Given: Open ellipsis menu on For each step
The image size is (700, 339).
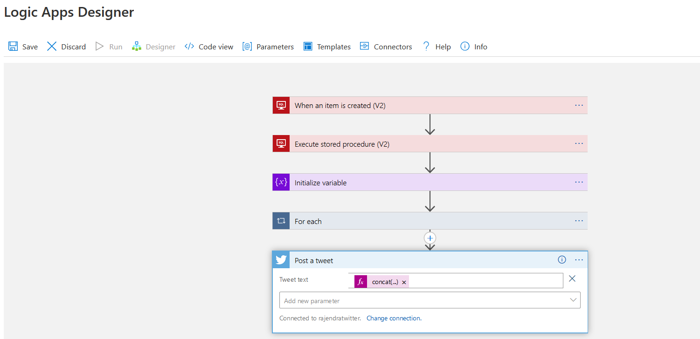Looking at the screenshot, I should pyautogui.click(x=579, y=221).
